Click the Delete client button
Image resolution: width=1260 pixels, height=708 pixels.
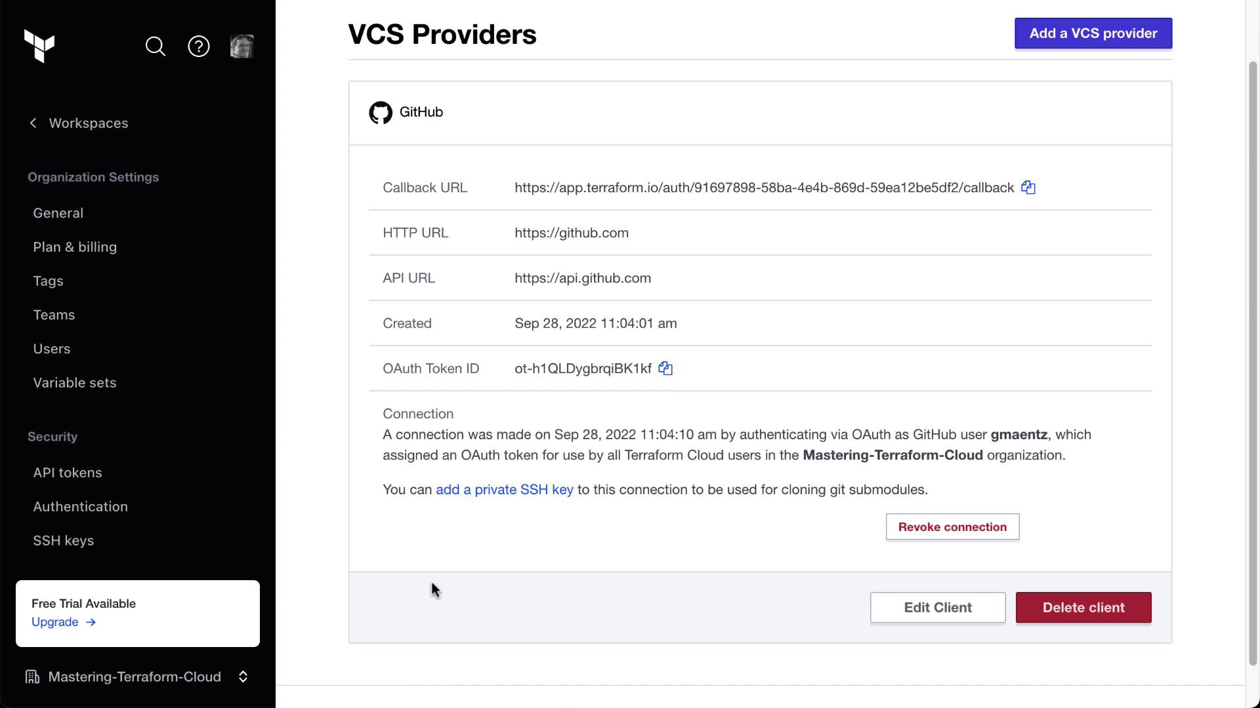point(1083,608)
